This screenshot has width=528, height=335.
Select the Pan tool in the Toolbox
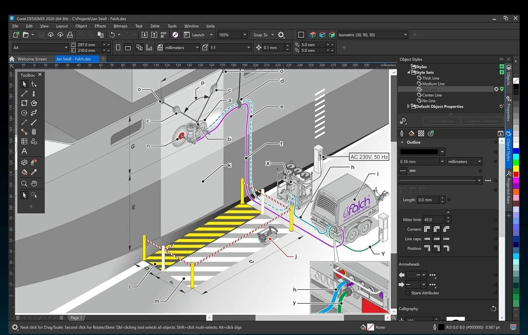(34, 183)
